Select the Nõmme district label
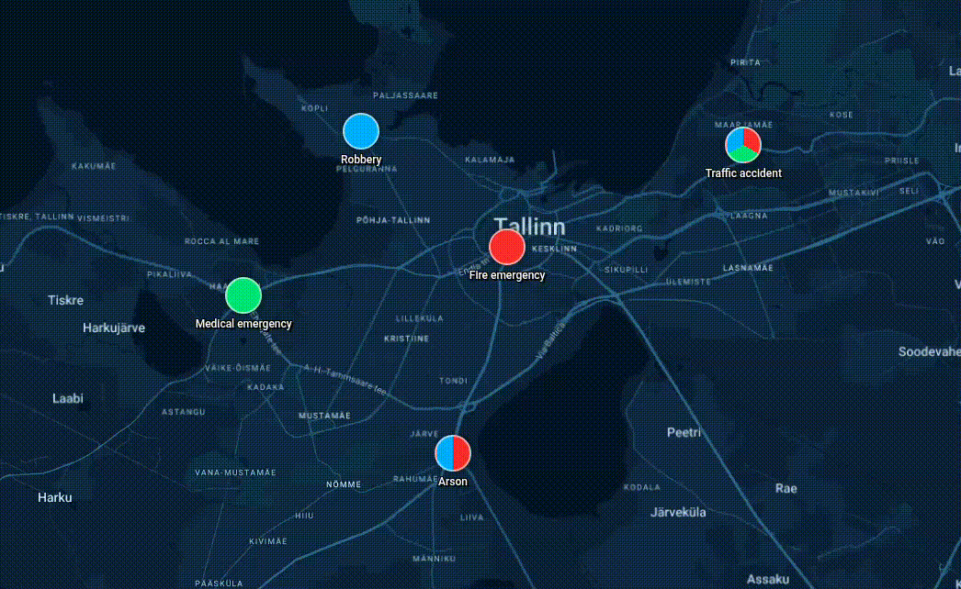The width and height of the screenshot is (961, 589). tap(343, 484)
